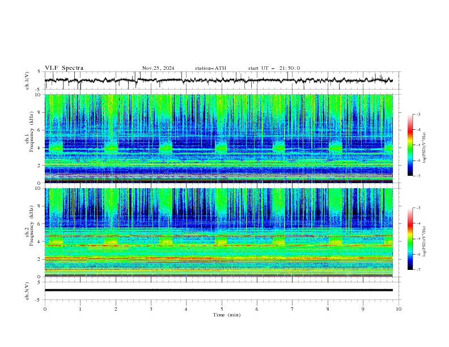Click the time axis tick label '3'
This screenshot has height=347, width=449.
tap(151, 309)
